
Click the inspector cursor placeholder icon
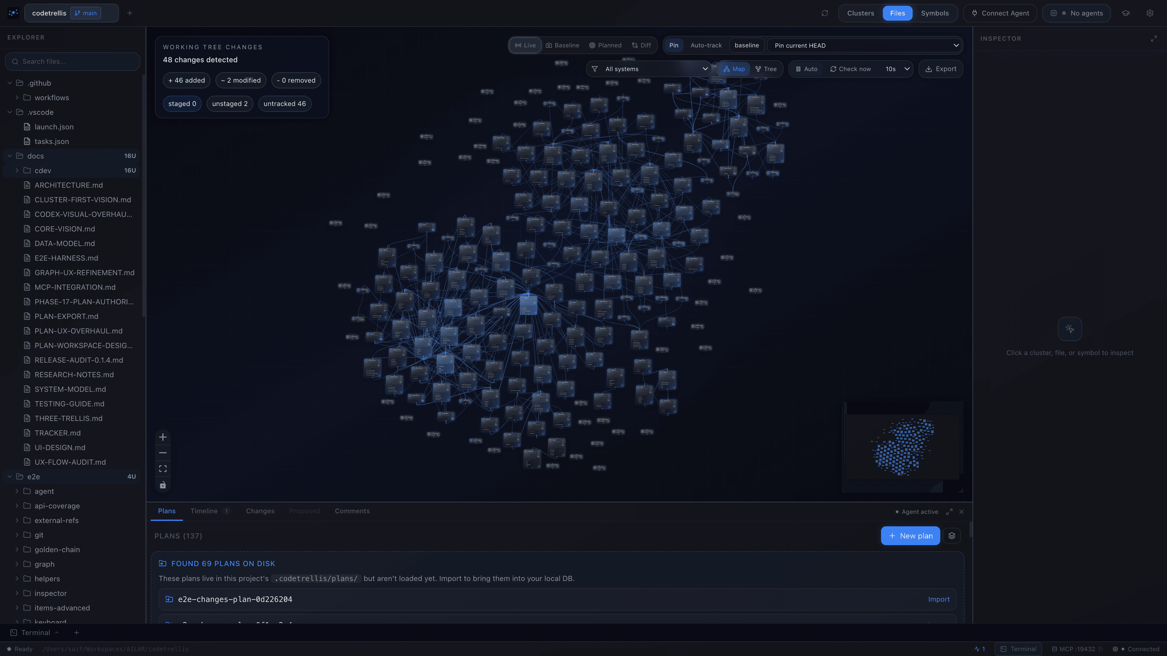(1070, 329)
